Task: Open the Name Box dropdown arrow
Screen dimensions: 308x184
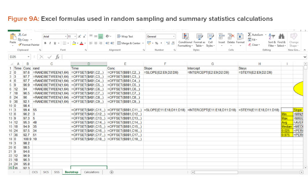Action: [x=28, y=57]
